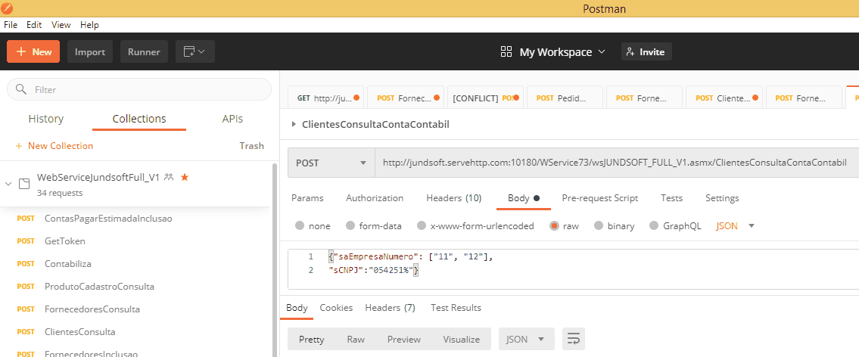Click the request URL input field
Screen dimensions: 859x357
(x=613, y=163)
